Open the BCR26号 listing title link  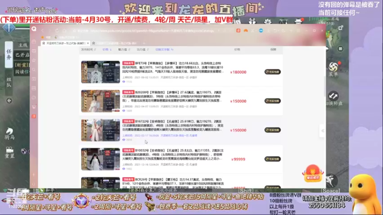click(173, 183)
